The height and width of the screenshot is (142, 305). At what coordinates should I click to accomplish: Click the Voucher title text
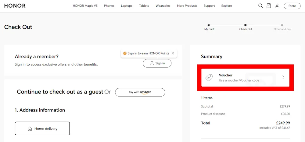[226, 75]
